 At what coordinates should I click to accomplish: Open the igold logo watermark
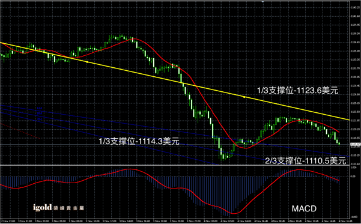(58, 208)
